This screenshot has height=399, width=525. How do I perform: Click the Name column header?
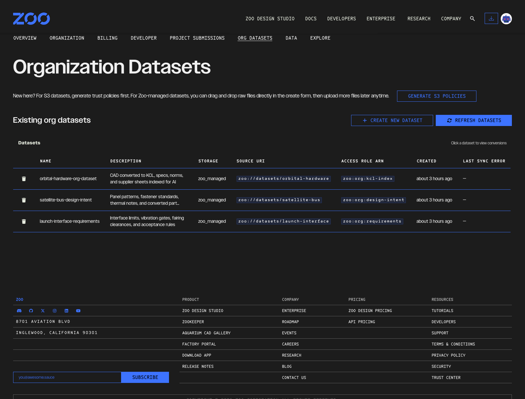point(46,161)
